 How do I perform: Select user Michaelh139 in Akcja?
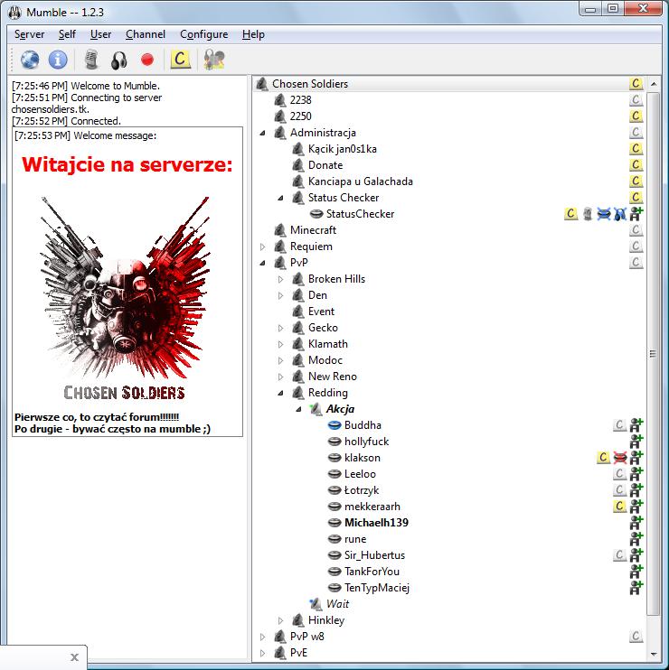[376, 522]
